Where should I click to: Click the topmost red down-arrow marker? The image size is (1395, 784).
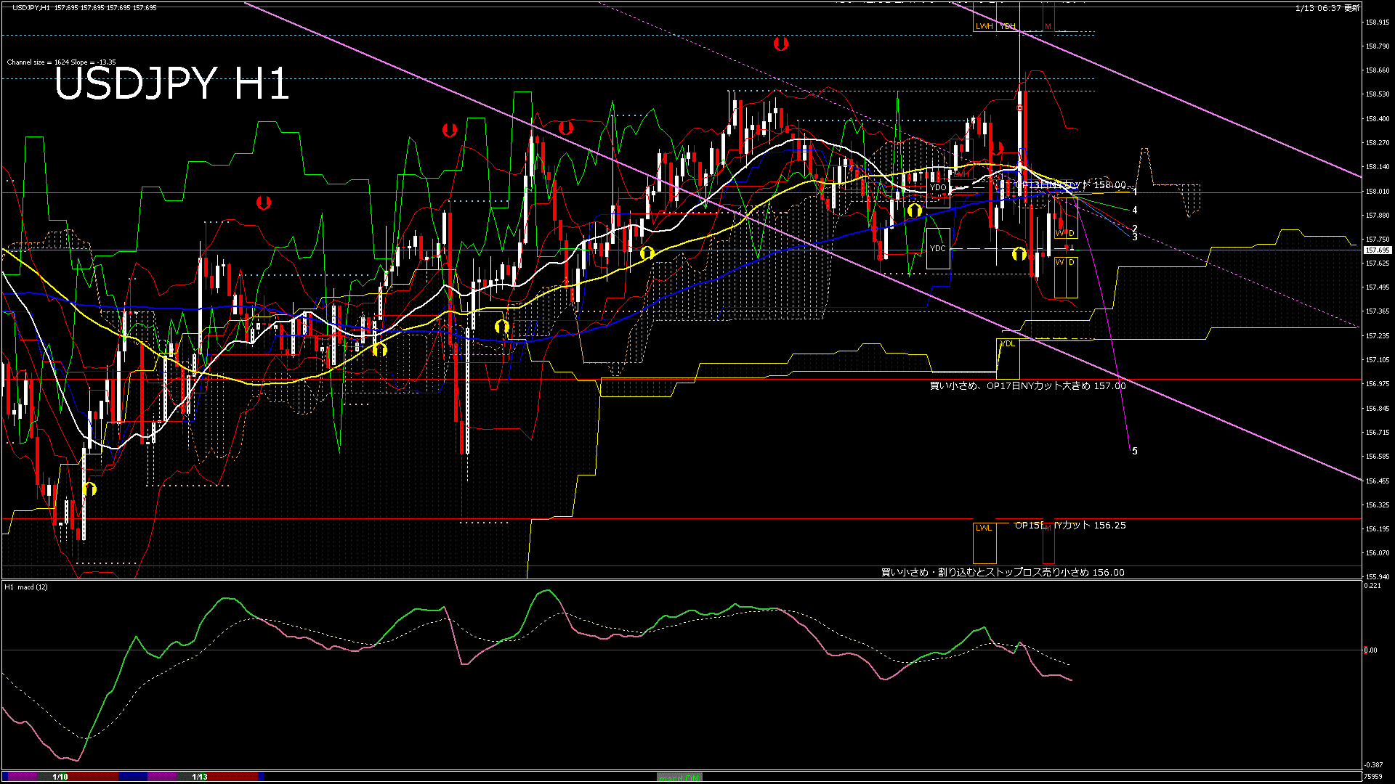781,44
